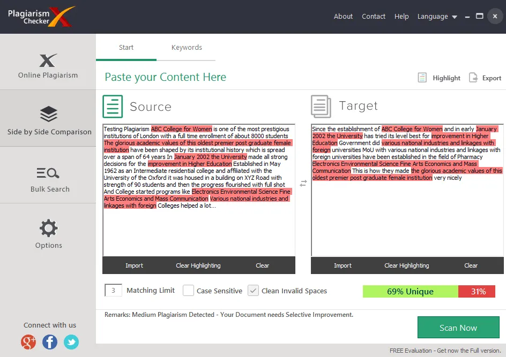Click the green 69% Unique bar

pyautogui.click(x=410, y=291)
